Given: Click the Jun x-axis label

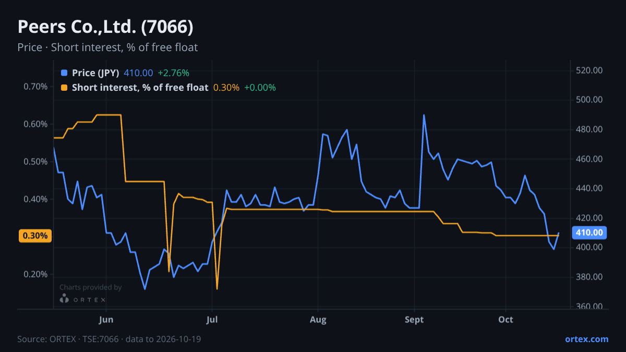Looking at the screenshot, I should coord(106,319).
